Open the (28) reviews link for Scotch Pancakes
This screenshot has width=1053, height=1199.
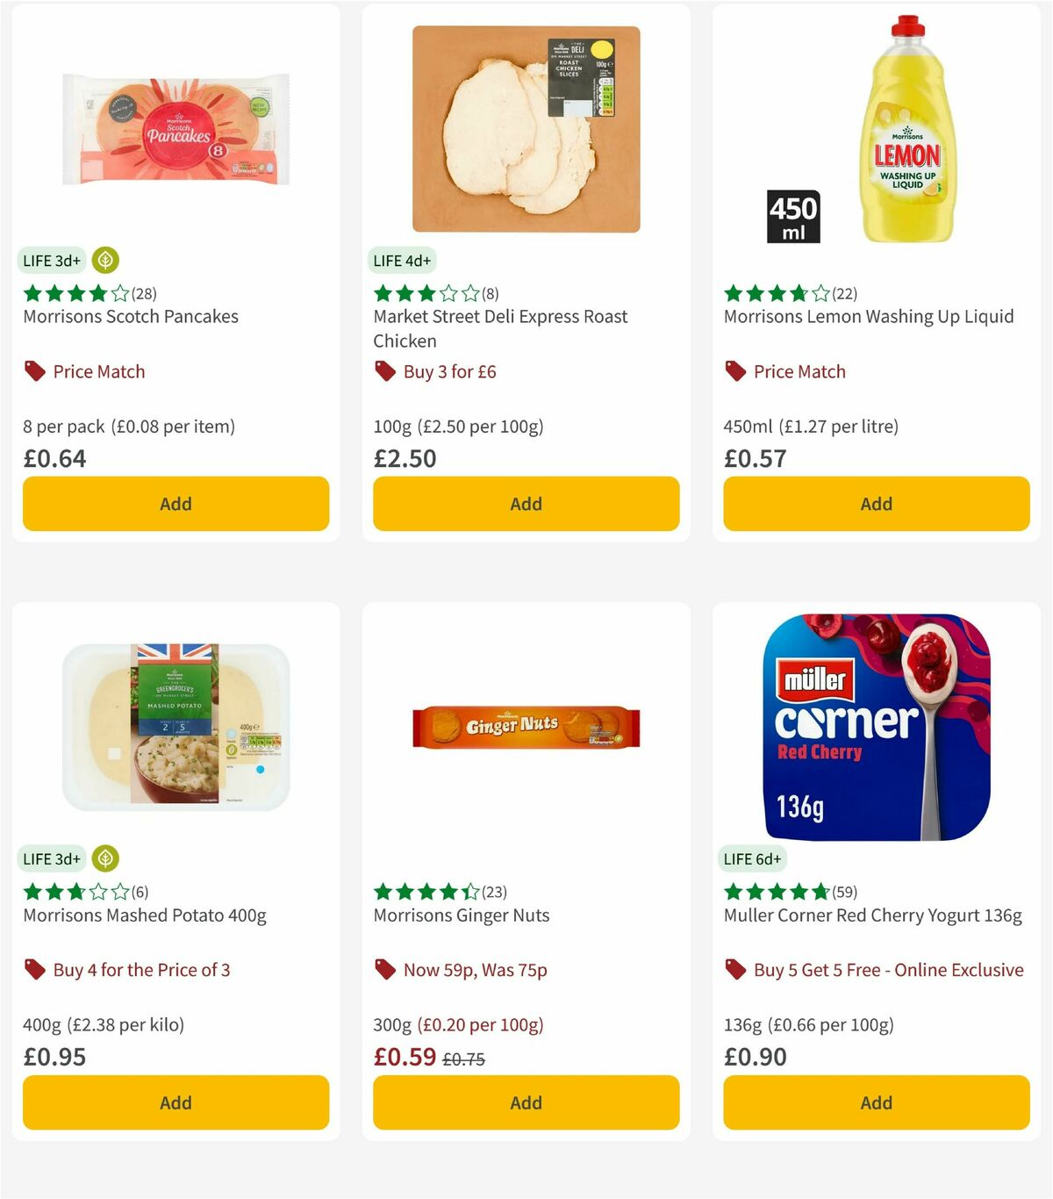point(142,293)
